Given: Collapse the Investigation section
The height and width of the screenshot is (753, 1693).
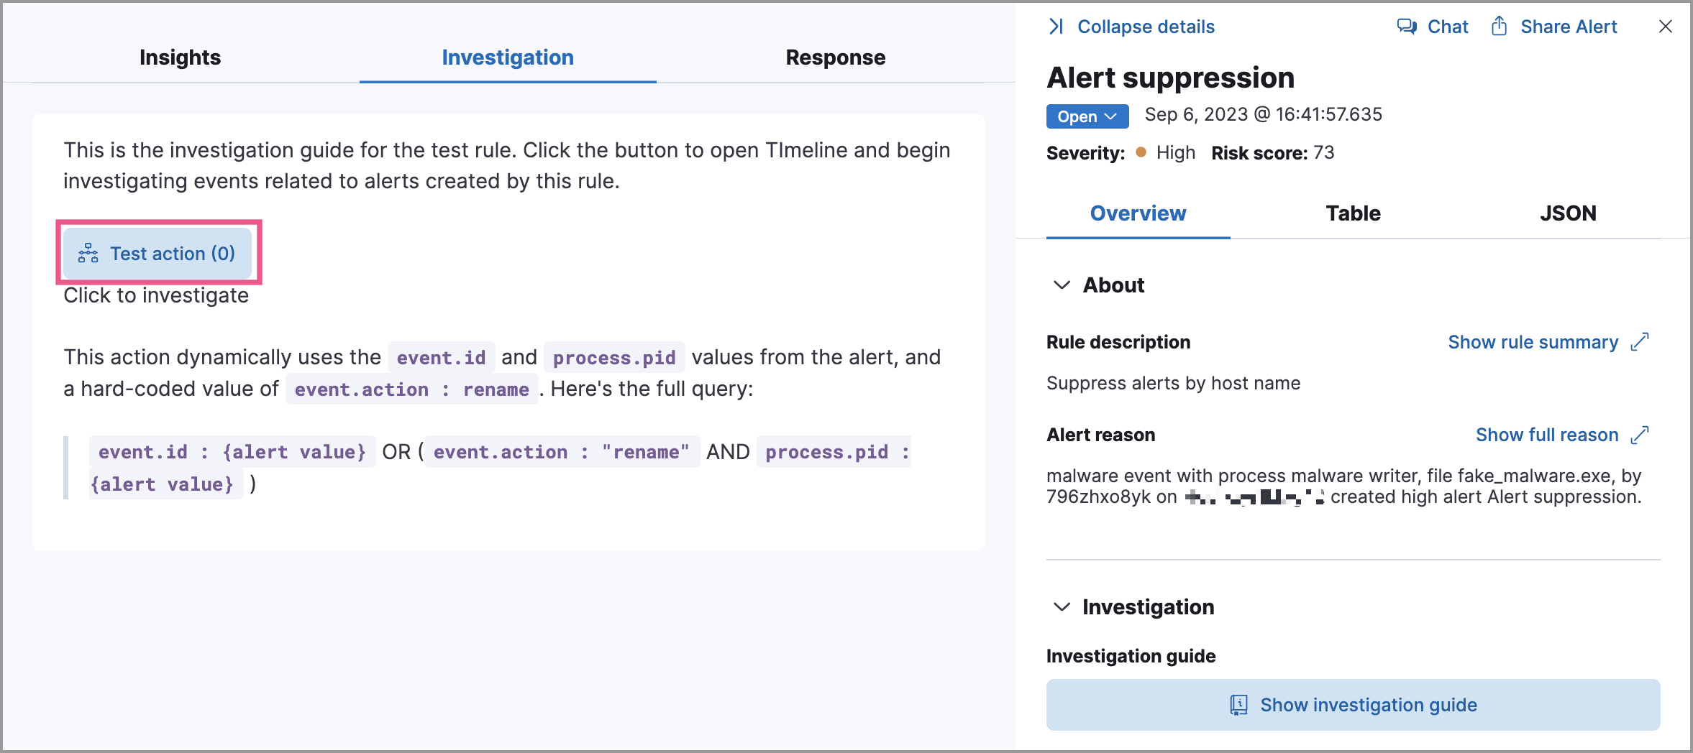Looking at the screenshot, I should [x=1059, y=607].
